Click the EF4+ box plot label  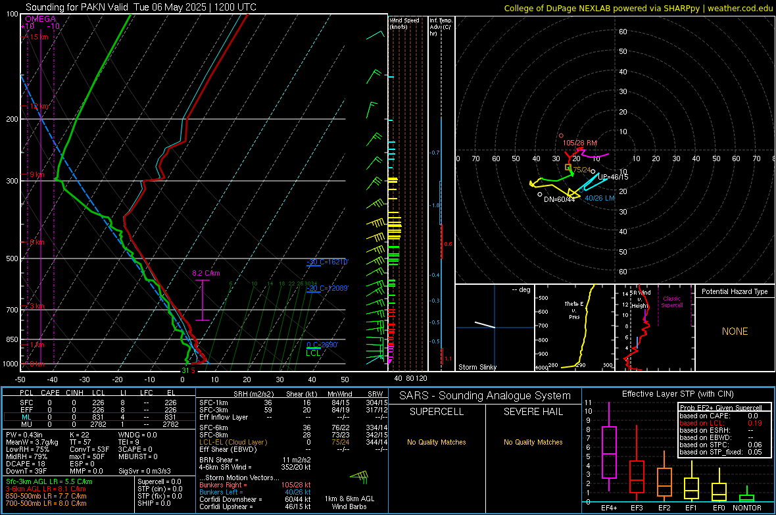[609, 508]
